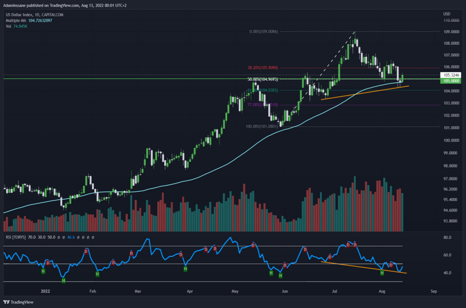Viewport: 466px width, 308px height.
Task: Click the 40.0 RSI axis label
Action: tap(447, 273)
